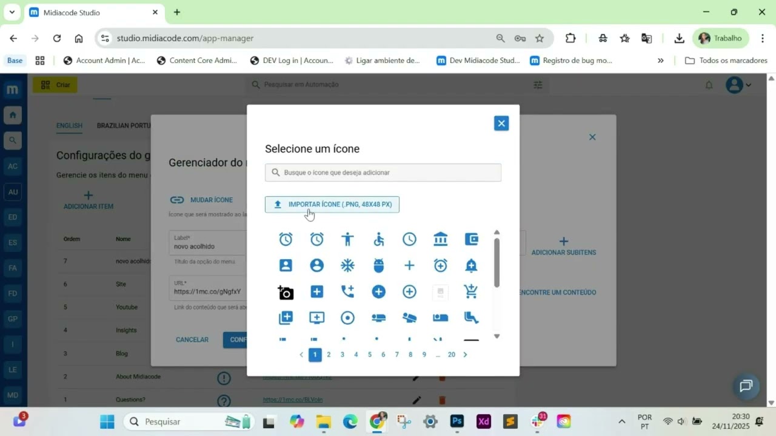Delete the Questions? menu row

[442, 400]
